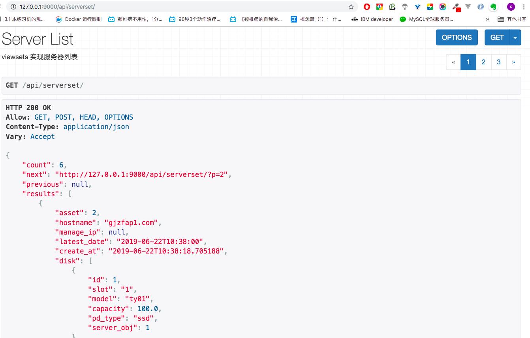Click the Docker bookmark whale icon

pyautogui.click(x=59, y=19)
